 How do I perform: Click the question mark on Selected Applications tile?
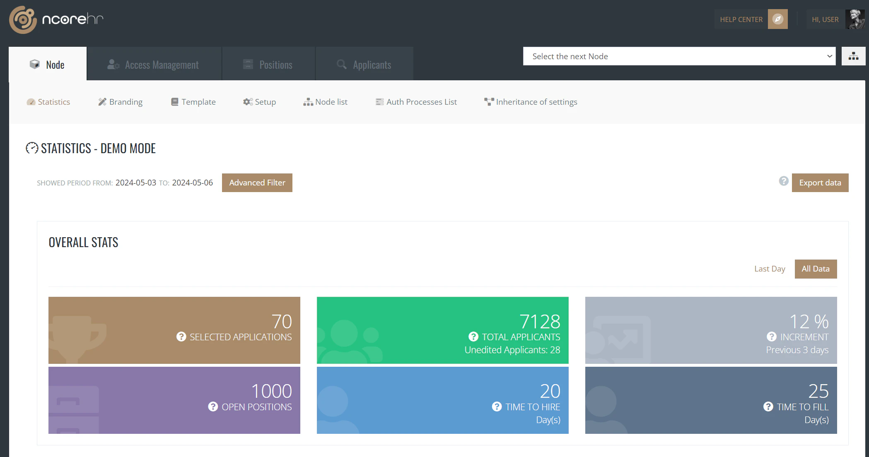coord(180,337)
